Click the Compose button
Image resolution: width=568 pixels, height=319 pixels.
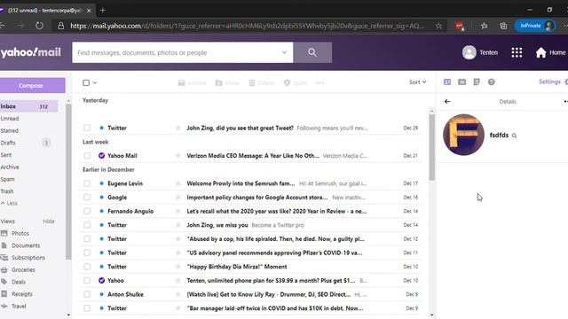tap(32, 85)
